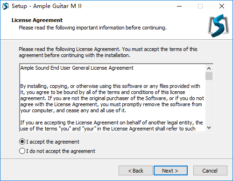The width and height of the screenshot is (233, 181).
Task: Click the Ample Sound icon in title bar
Action: click(6, 6)
